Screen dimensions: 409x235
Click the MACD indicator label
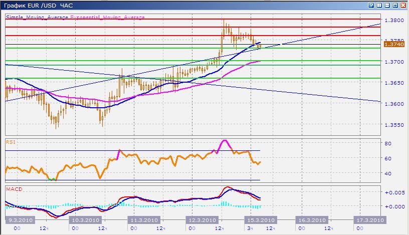[x=13, y=189]
